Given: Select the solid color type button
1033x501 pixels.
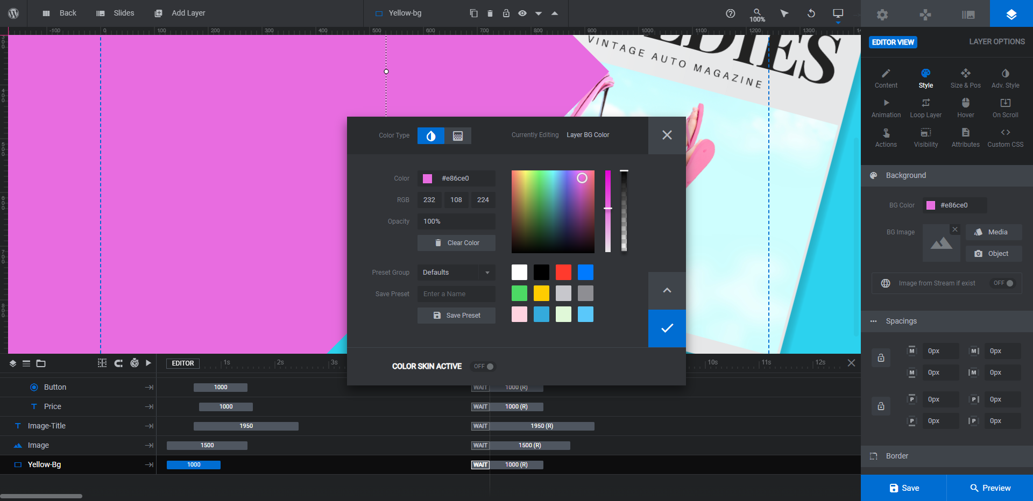Looking at the screenshot, I should (431, 136).
